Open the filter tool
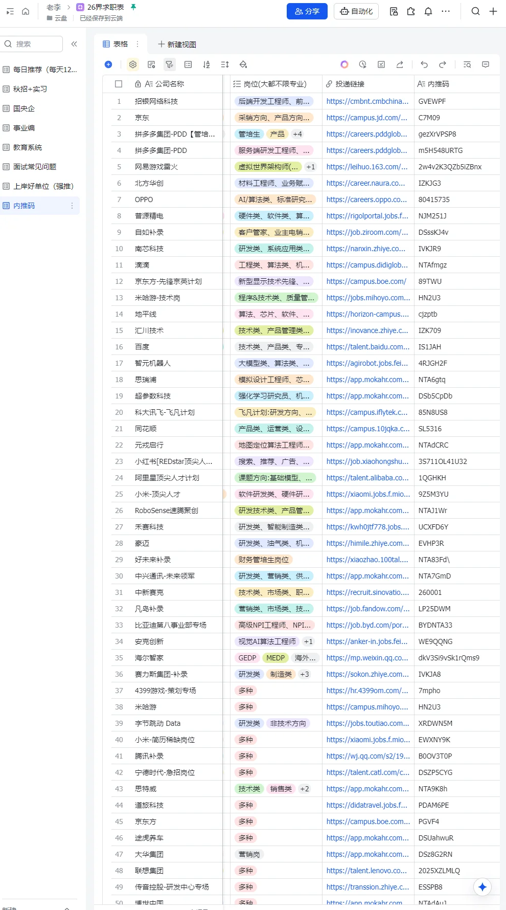 coord(170,64)
